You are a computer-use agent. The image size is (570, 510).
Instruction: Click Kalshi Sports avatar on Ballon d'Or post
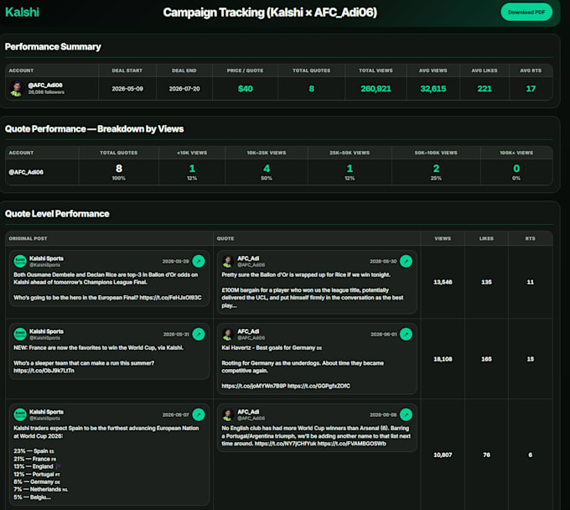[20, 261]
